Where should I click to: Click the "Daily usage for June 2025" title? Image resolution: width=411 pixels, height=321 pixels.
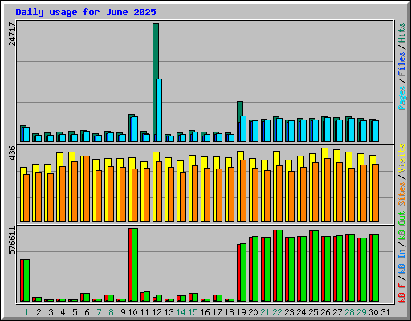[x=86, y=12]
